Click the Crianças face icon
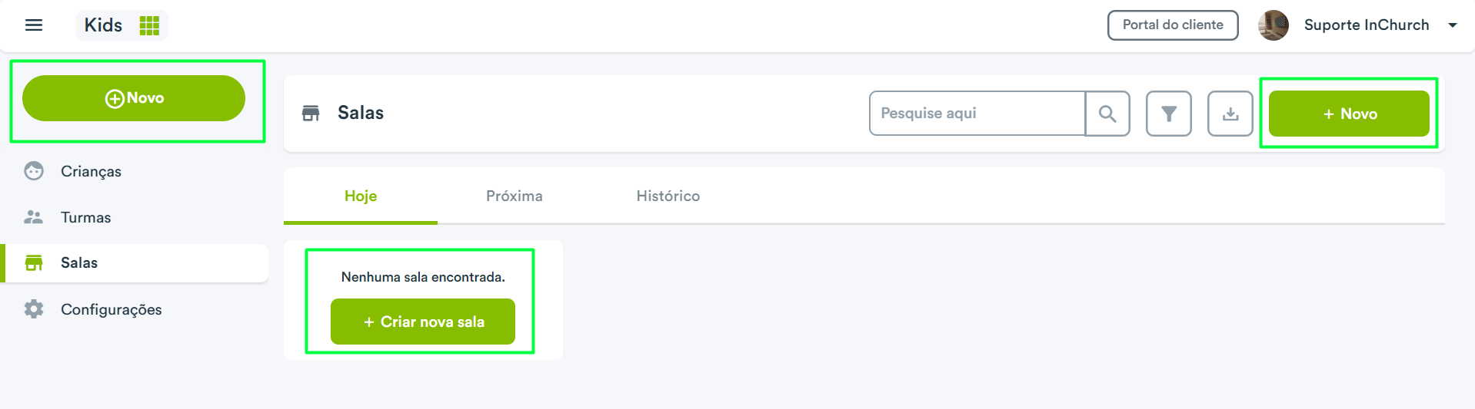 tap(34, 171)
